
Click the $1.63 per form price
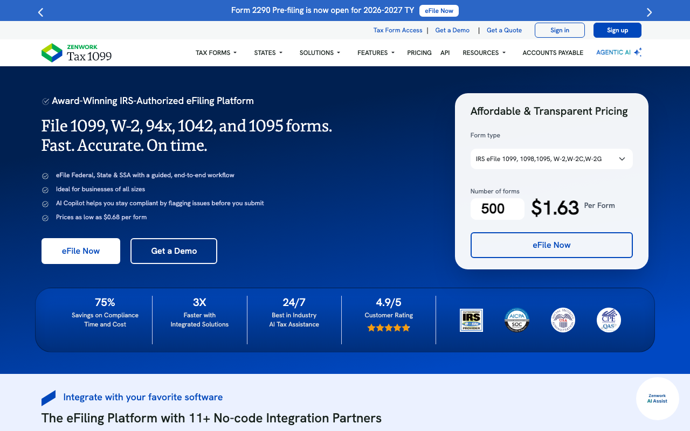click(555, 208)
